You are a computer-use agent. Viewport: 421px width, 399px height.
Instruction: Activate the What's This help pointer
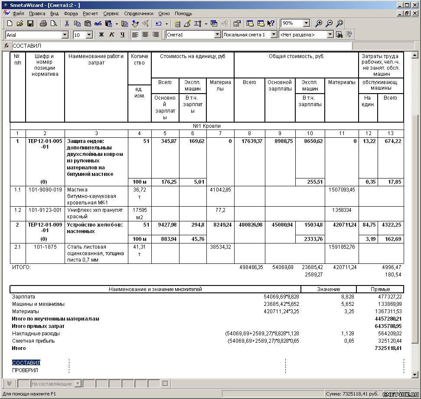(271, 24)
